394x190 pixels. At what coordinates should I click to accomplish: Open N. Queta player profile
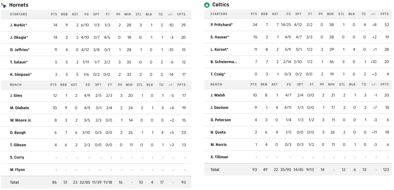[218, 132]
